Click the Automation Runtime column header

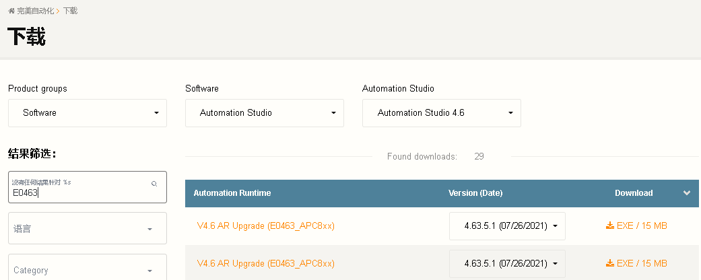pyautogui.click(x=232, y=193)
